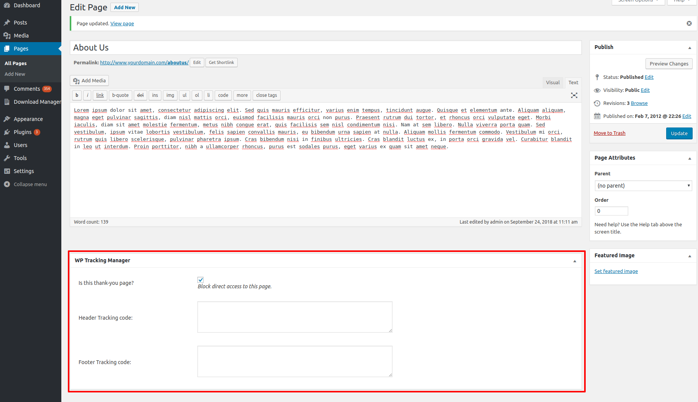
Task: Click Set featured image link
Action: coord(616,271)
